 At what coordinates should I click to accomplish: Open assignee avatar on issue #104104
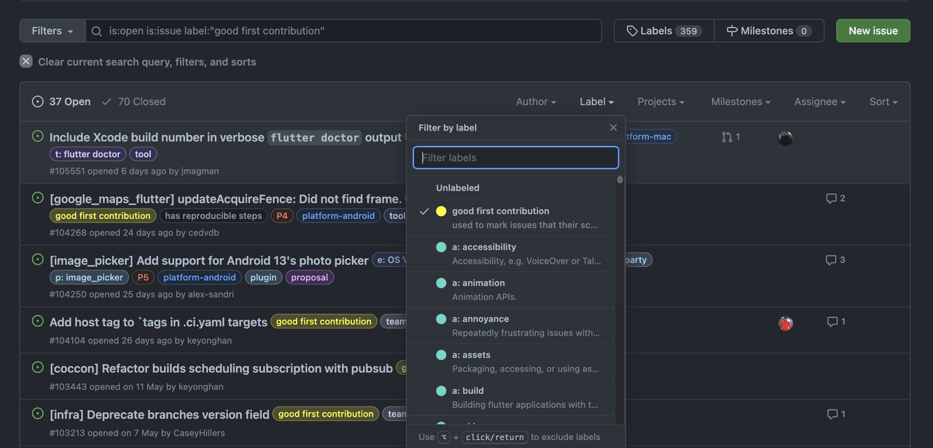click(x=785, y=323)
